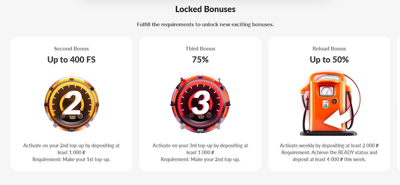Click the 'Up to 50%' bonus heading

(x=329, y=60)
